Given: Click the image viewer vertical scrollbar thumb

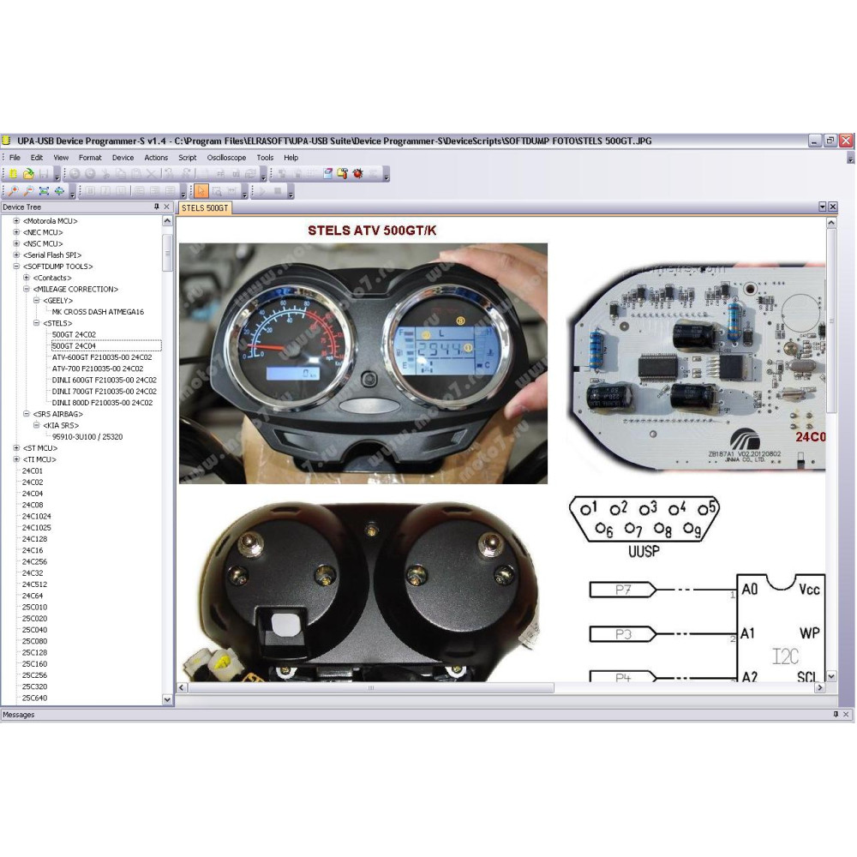Looking at the screenshot, I should (831, 321).
